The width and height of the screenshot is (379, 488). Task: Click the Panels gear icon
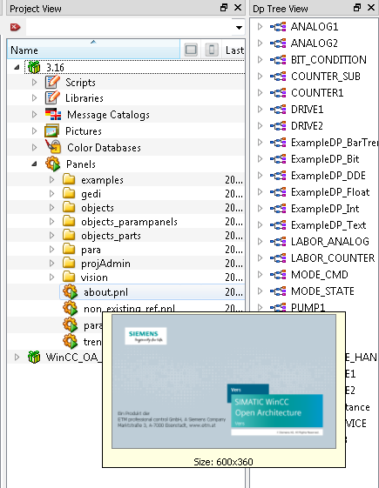(x=52, y=164)
